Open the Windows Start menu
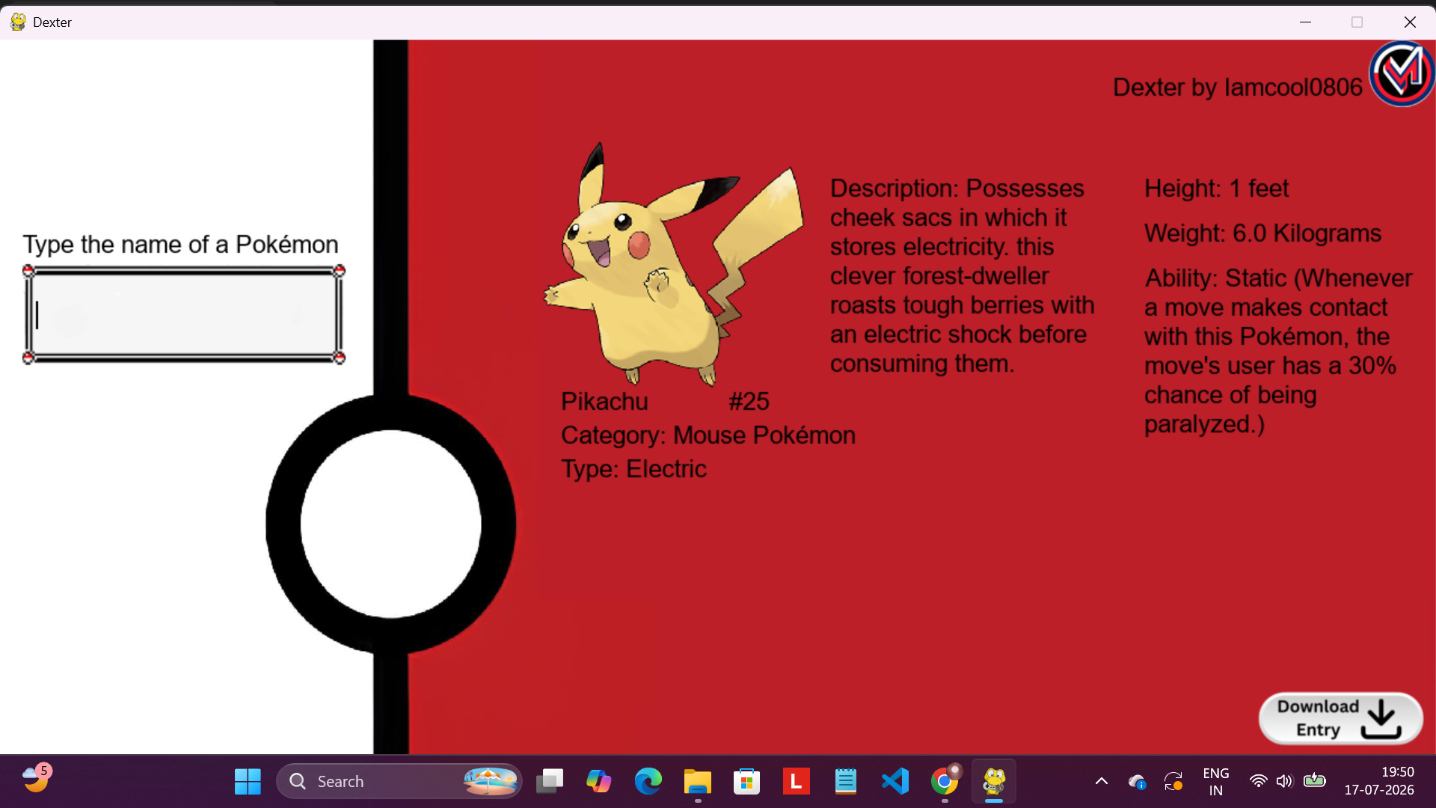The image size is (1436, 808). 248,782
